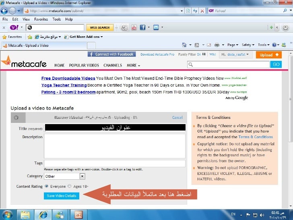Screen dimensions: 293x220
Task: Click the browser Forward arrow button
Action: (12, 10)
